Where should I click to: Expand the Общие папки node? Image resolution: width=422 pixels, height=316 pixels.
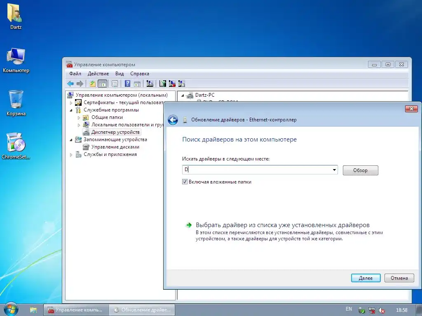79,118
